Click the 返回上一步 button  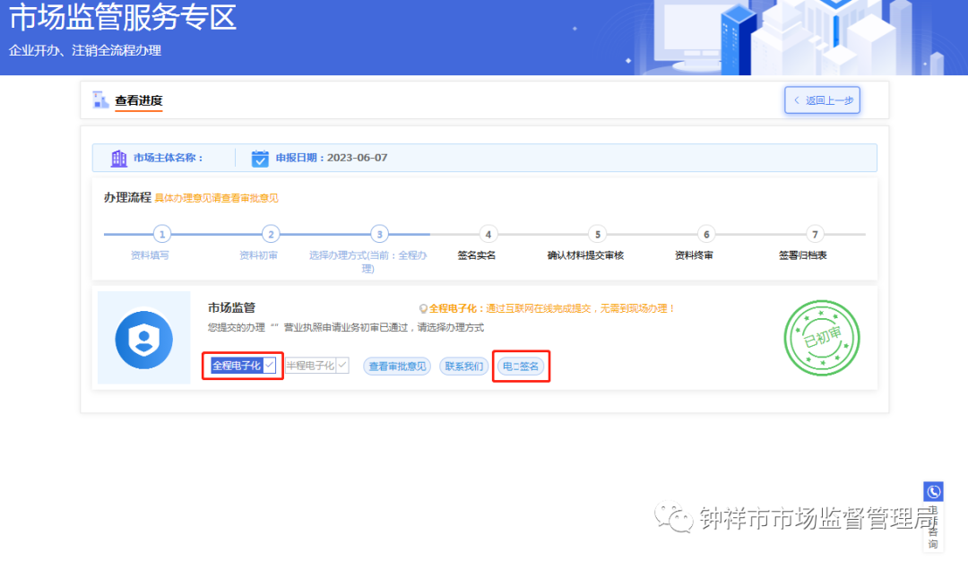pyautogui.click(x=822, y=100)
